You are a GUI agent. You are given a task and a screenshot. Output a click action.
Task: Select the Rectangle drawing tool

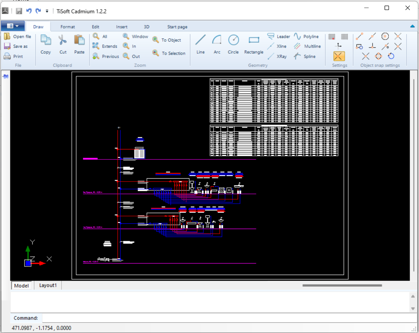coord(254,44)
